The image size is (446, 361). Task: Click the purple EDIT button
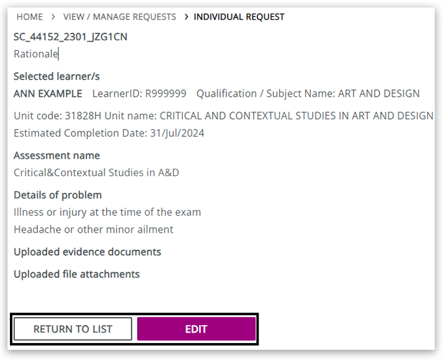(196, 329)
